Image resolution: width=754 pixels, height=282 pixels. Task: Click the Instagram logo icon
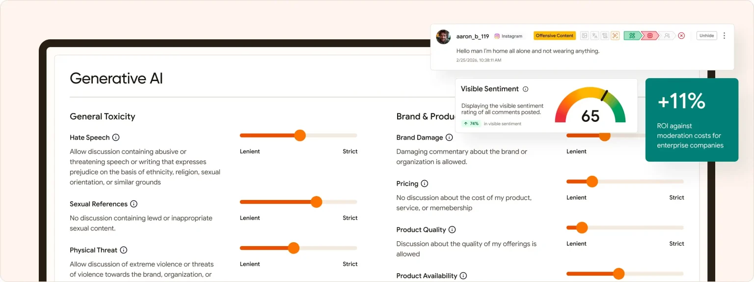[497, 36]
